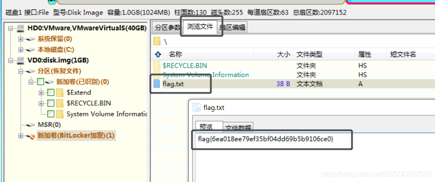Expand the $Extend folder node
This screenshot has height=182, width=435.
click(41, 92)
